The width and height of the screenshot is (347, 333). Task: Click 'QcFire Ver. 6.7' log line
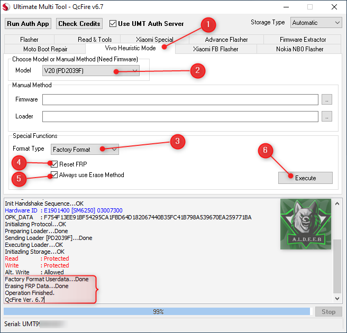24,300
